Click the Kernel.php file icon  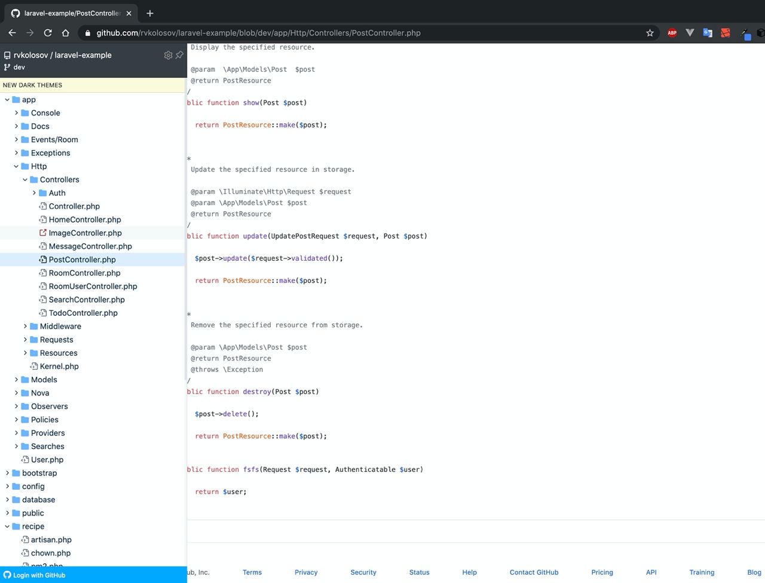[34, 366]
